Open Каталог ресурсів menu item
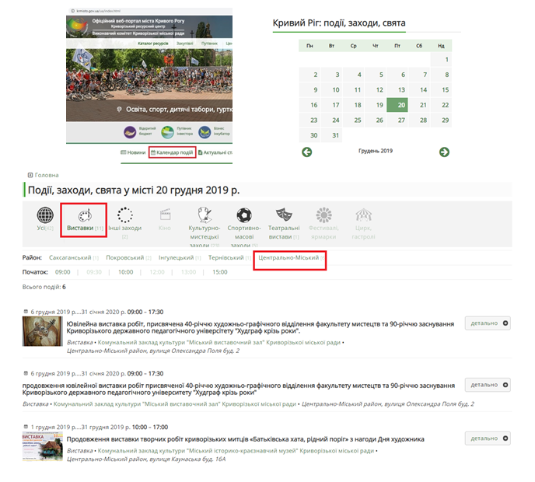535x482 pixels. coord(153,44)
